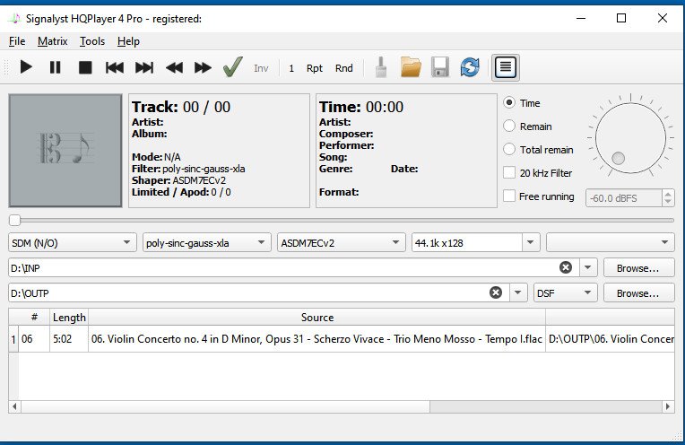Open the 44.1k x128 rate dropdown
685x445 pixels.
point(531,242)
